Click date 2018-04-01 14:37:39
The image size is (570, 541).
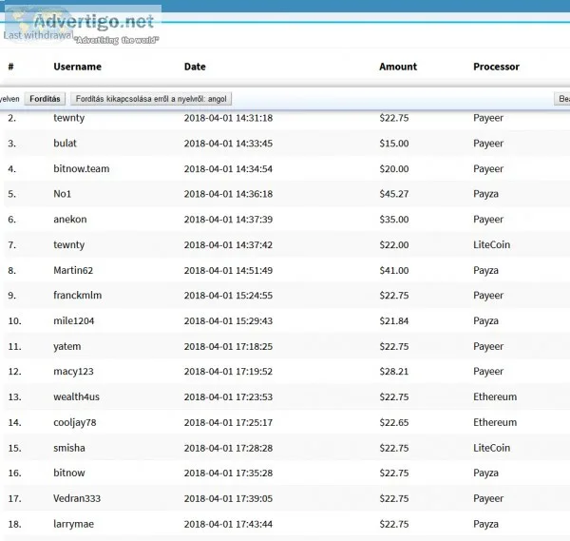point(228,220)
